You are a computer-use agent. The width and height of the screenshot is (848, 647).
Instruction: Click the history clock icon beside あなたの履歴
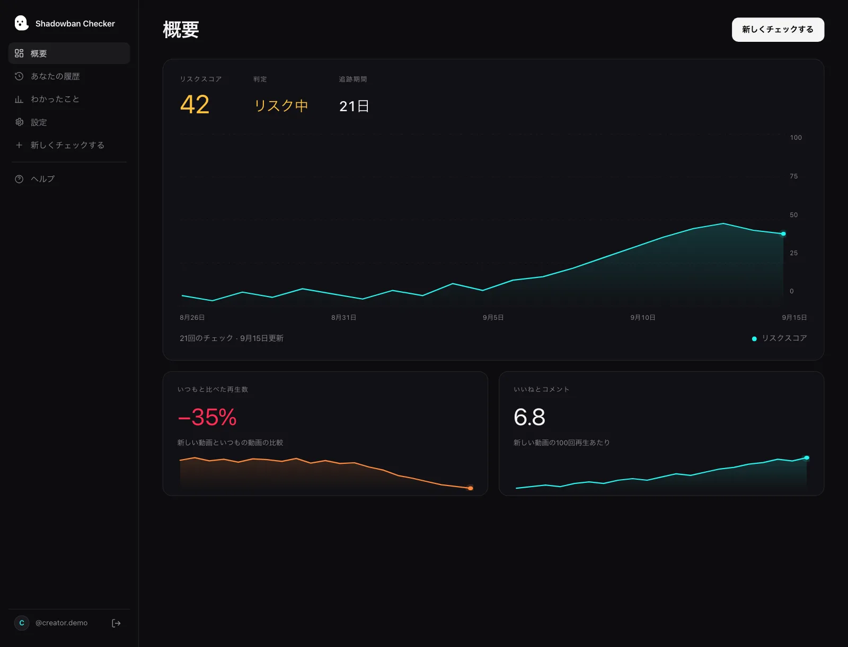tap(19, 76)
